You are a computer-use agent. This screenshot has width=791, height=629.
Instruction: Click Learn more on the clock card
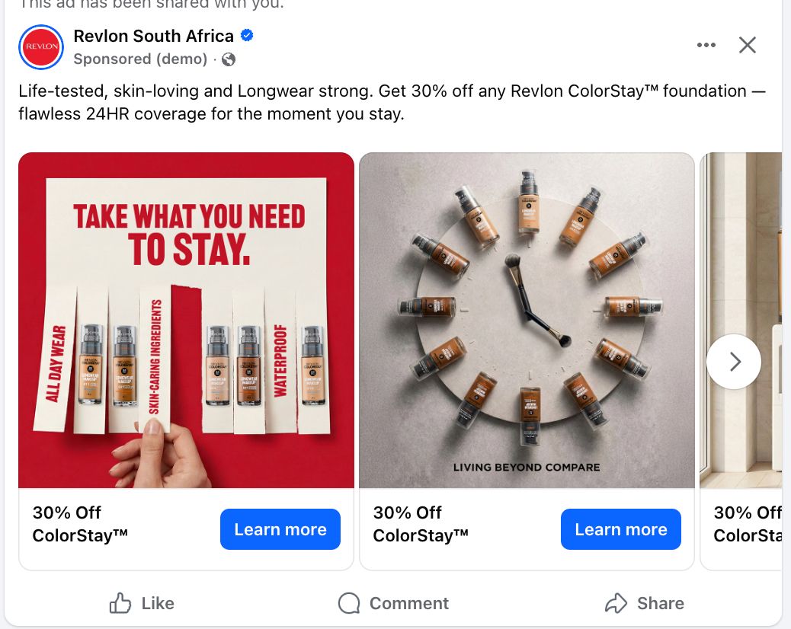[x=620, y=529]
